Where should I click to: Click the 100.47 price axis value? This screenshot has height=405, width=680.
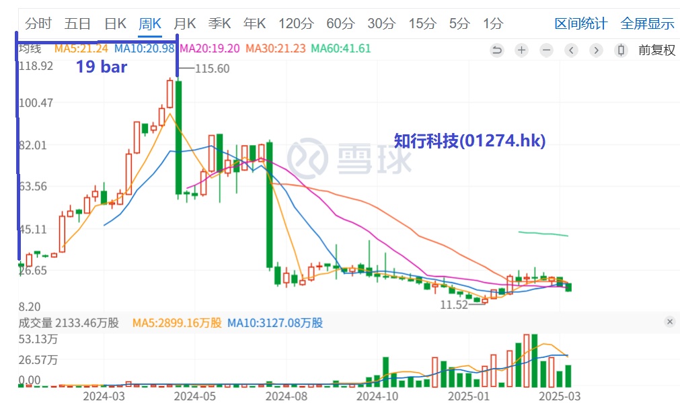pos(36,103)
